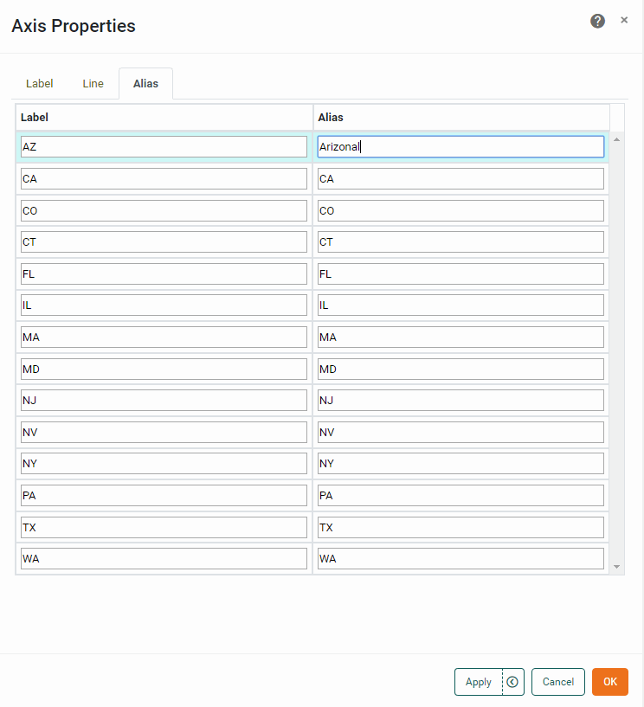This screenshot has width=644, height=707.
Task: Click the Arizona alias input field
Action: point(460,146)
